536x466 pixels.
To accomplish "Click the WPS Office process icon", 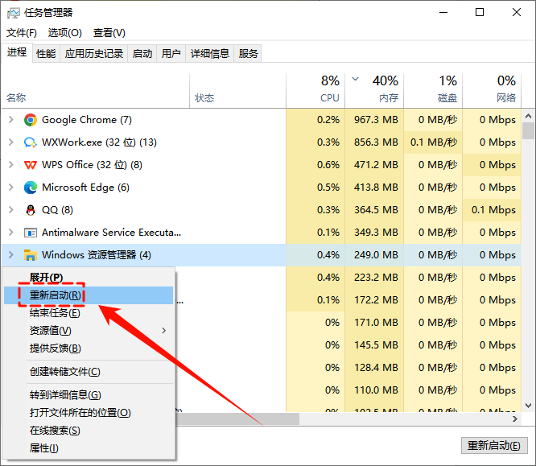I will (31, 165).
